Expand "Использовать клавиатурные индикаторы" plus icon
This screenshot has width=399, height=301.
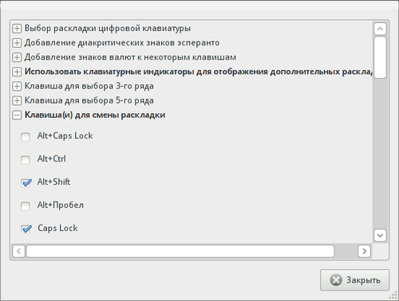coord(17,72)
